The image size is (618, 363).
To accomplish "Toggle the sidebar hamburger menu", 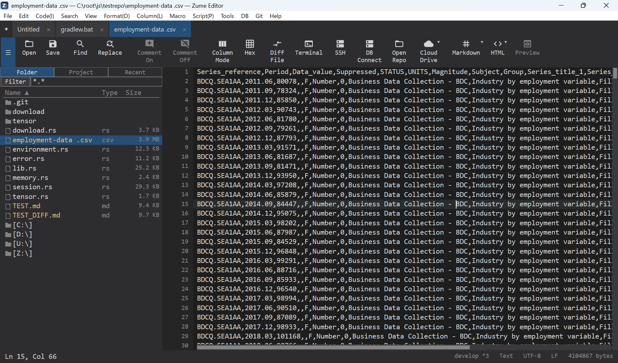I will (8, 52).
